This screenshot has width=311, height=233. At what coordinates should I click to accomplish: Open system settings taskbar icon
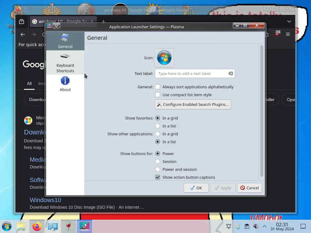pyautogui.click(x=53, y=226)
